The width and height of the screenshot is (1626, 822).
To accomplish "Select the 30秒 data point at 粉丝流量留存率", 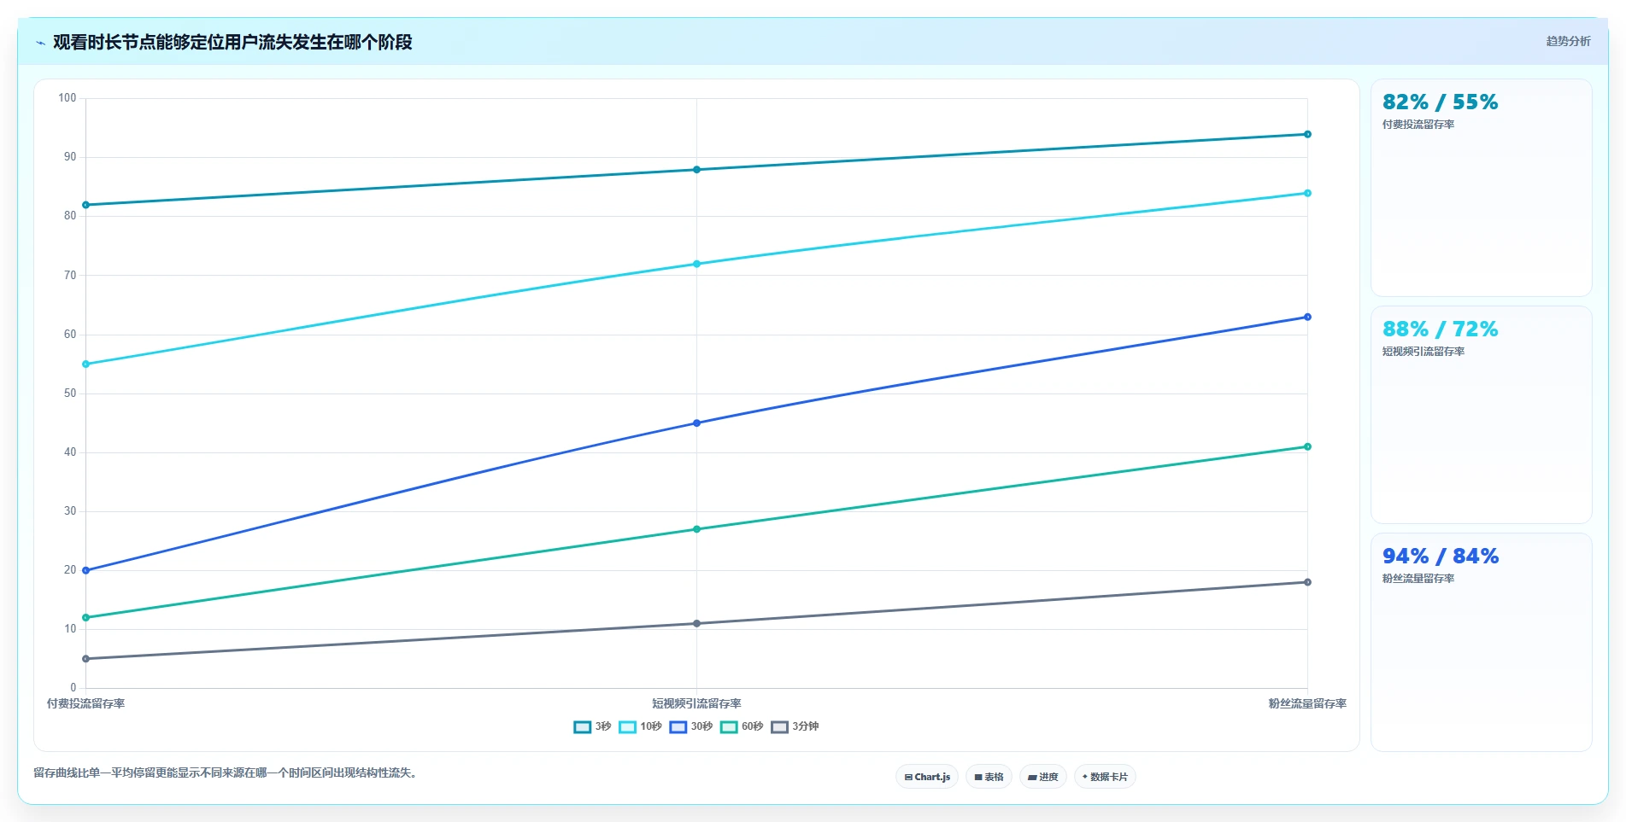I will pos(1307,317).
